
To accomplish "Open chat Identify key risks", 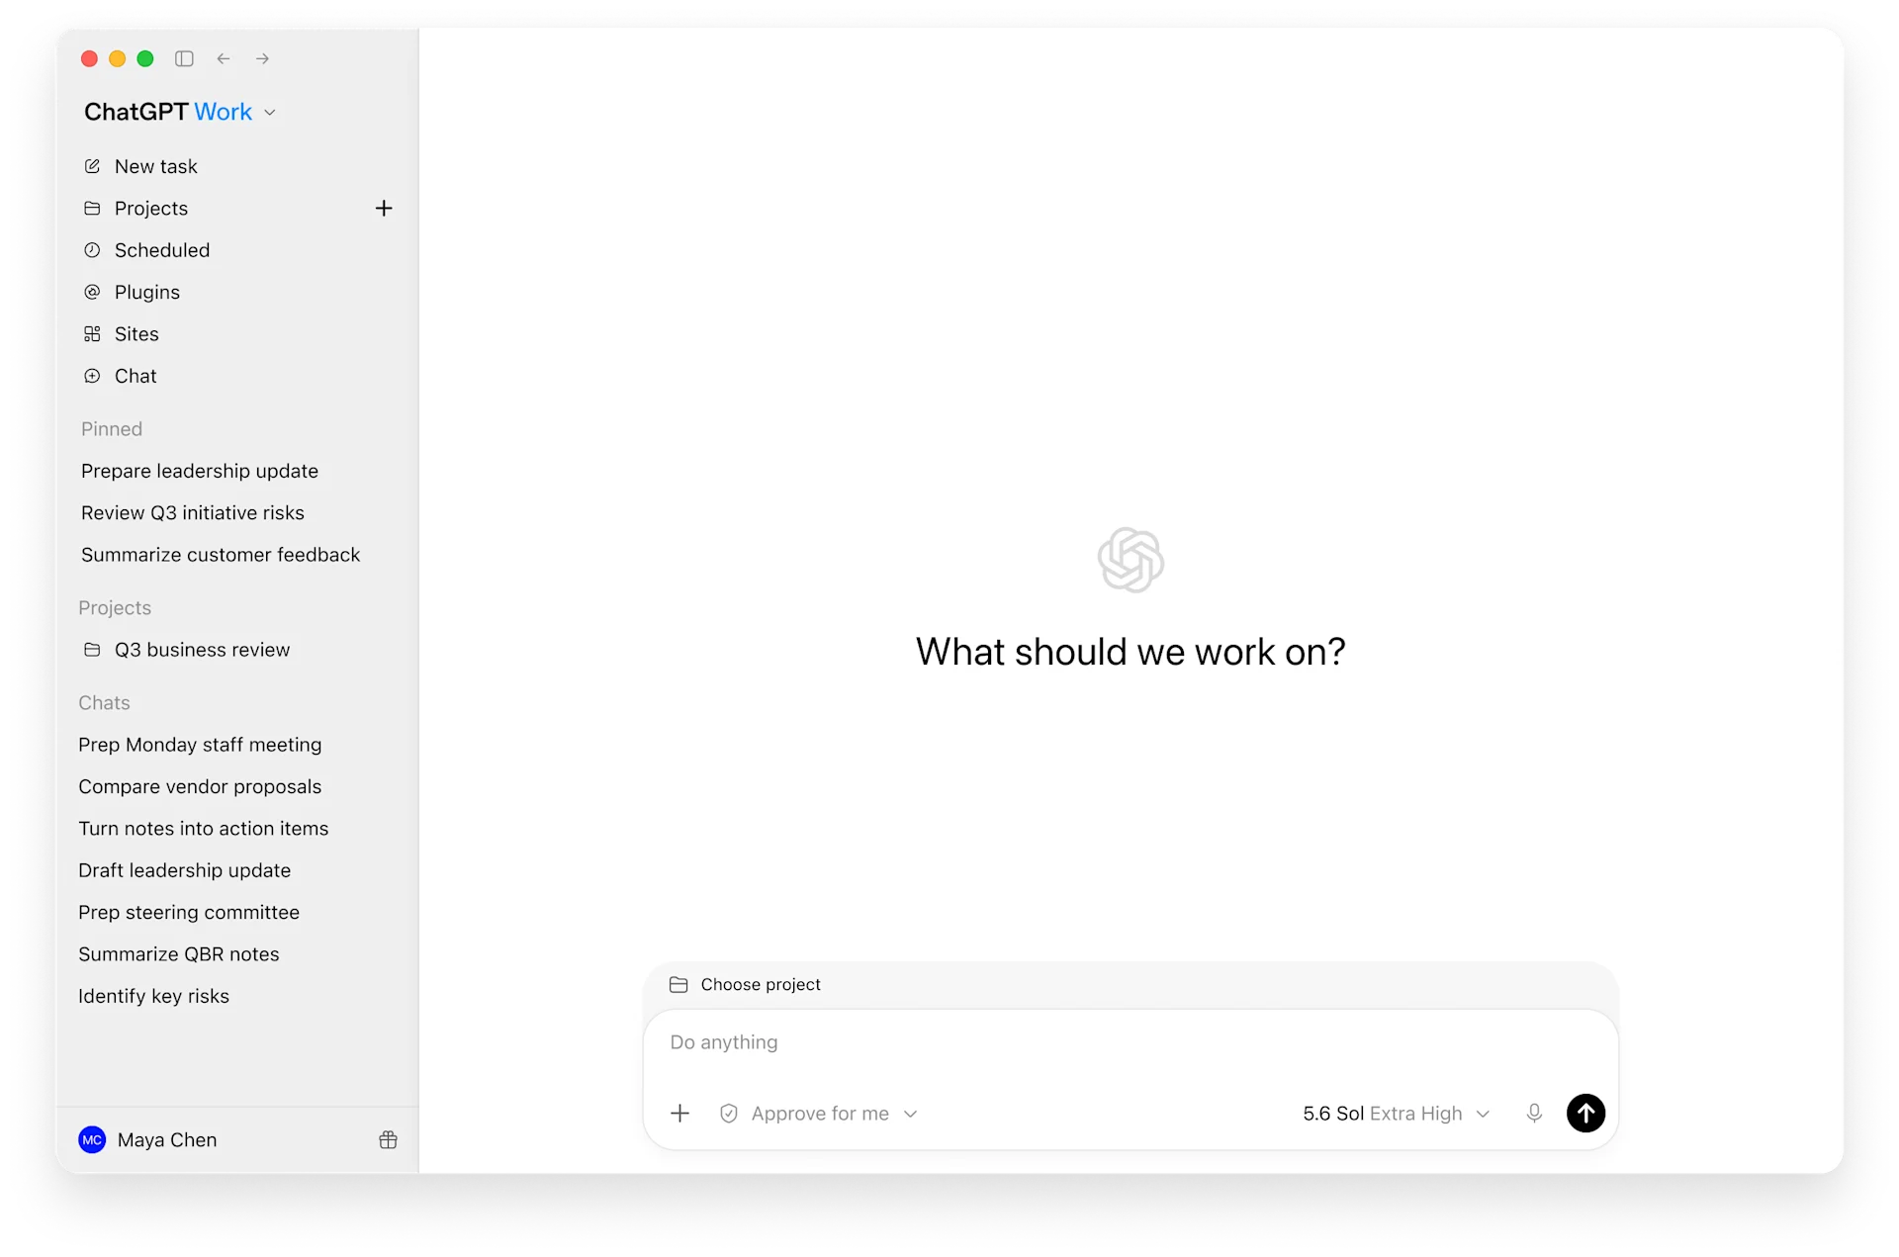I will point(154,996).
